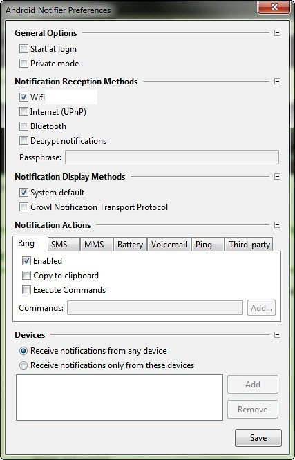Click the Save button
The height and width of the screenshot is (460, 295).
[x=258, y=438]
